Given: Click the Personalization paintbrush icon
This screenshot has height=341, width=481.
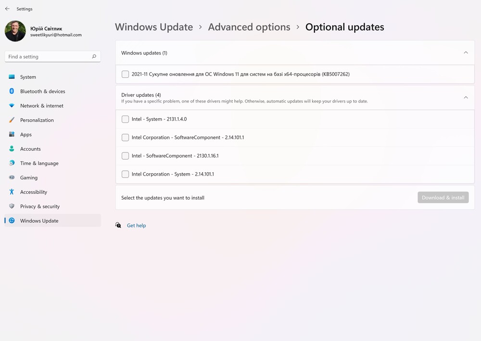Looking at the screenshot, I should (x=12, y=120).
